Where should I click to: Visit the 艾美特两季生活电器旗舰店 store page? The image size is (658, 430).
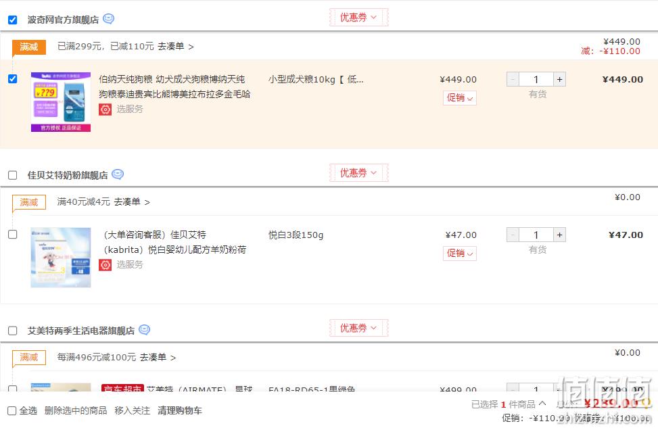81,331
